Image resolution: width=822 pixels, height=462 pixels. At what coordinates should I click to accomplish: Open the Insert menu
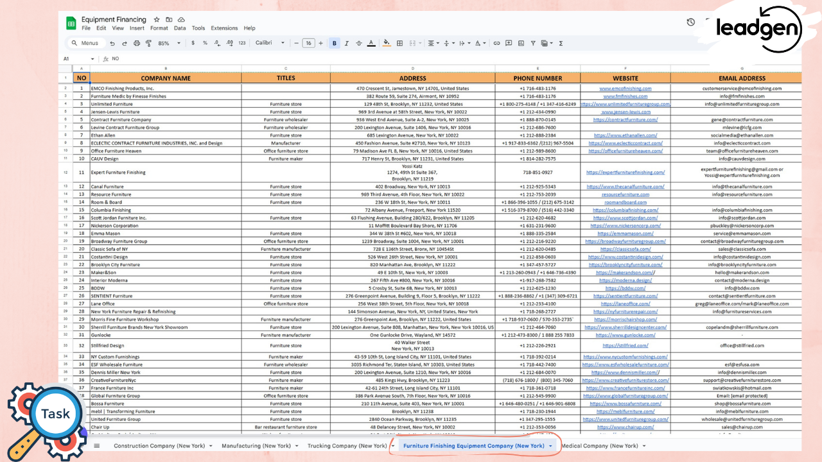click(137, 28)
